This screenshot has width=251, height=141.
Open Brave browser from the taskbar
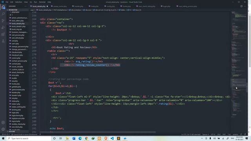(105, 138)
